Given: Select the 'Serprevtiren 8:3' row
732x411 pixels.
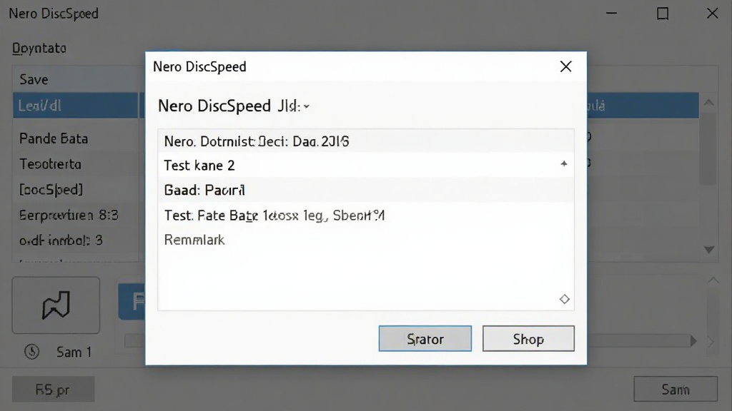Looking at the screenshot, I should (x=76, y=215).
